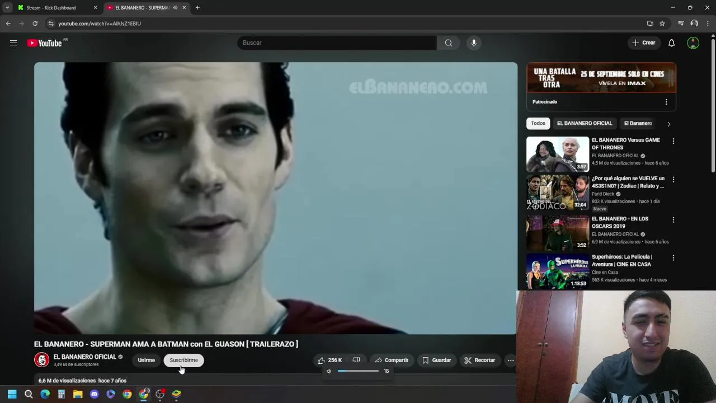The width and height of the screenshot is (716, 403).
Task: Open the three-dot more actions menu
Action: pyautogui.click(x=511, y=360)
